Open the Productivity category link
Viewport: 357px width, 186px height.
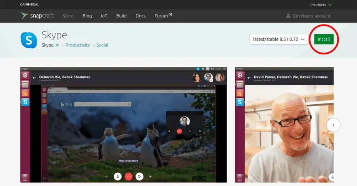[x=78, y=45]
